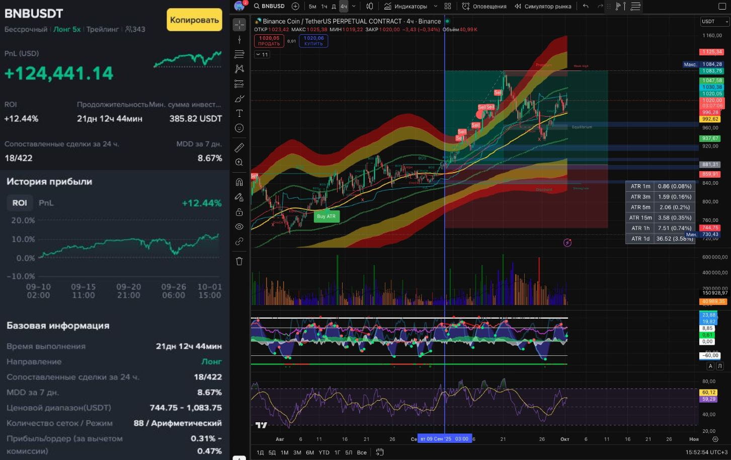Screen dimensions: 731x460
Task: Select the crosshair cursor tool
Action: [x=239, y=24]
